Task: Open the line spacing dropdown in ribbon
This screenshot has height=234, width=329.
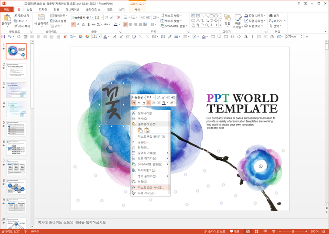Action: [155, 17]
